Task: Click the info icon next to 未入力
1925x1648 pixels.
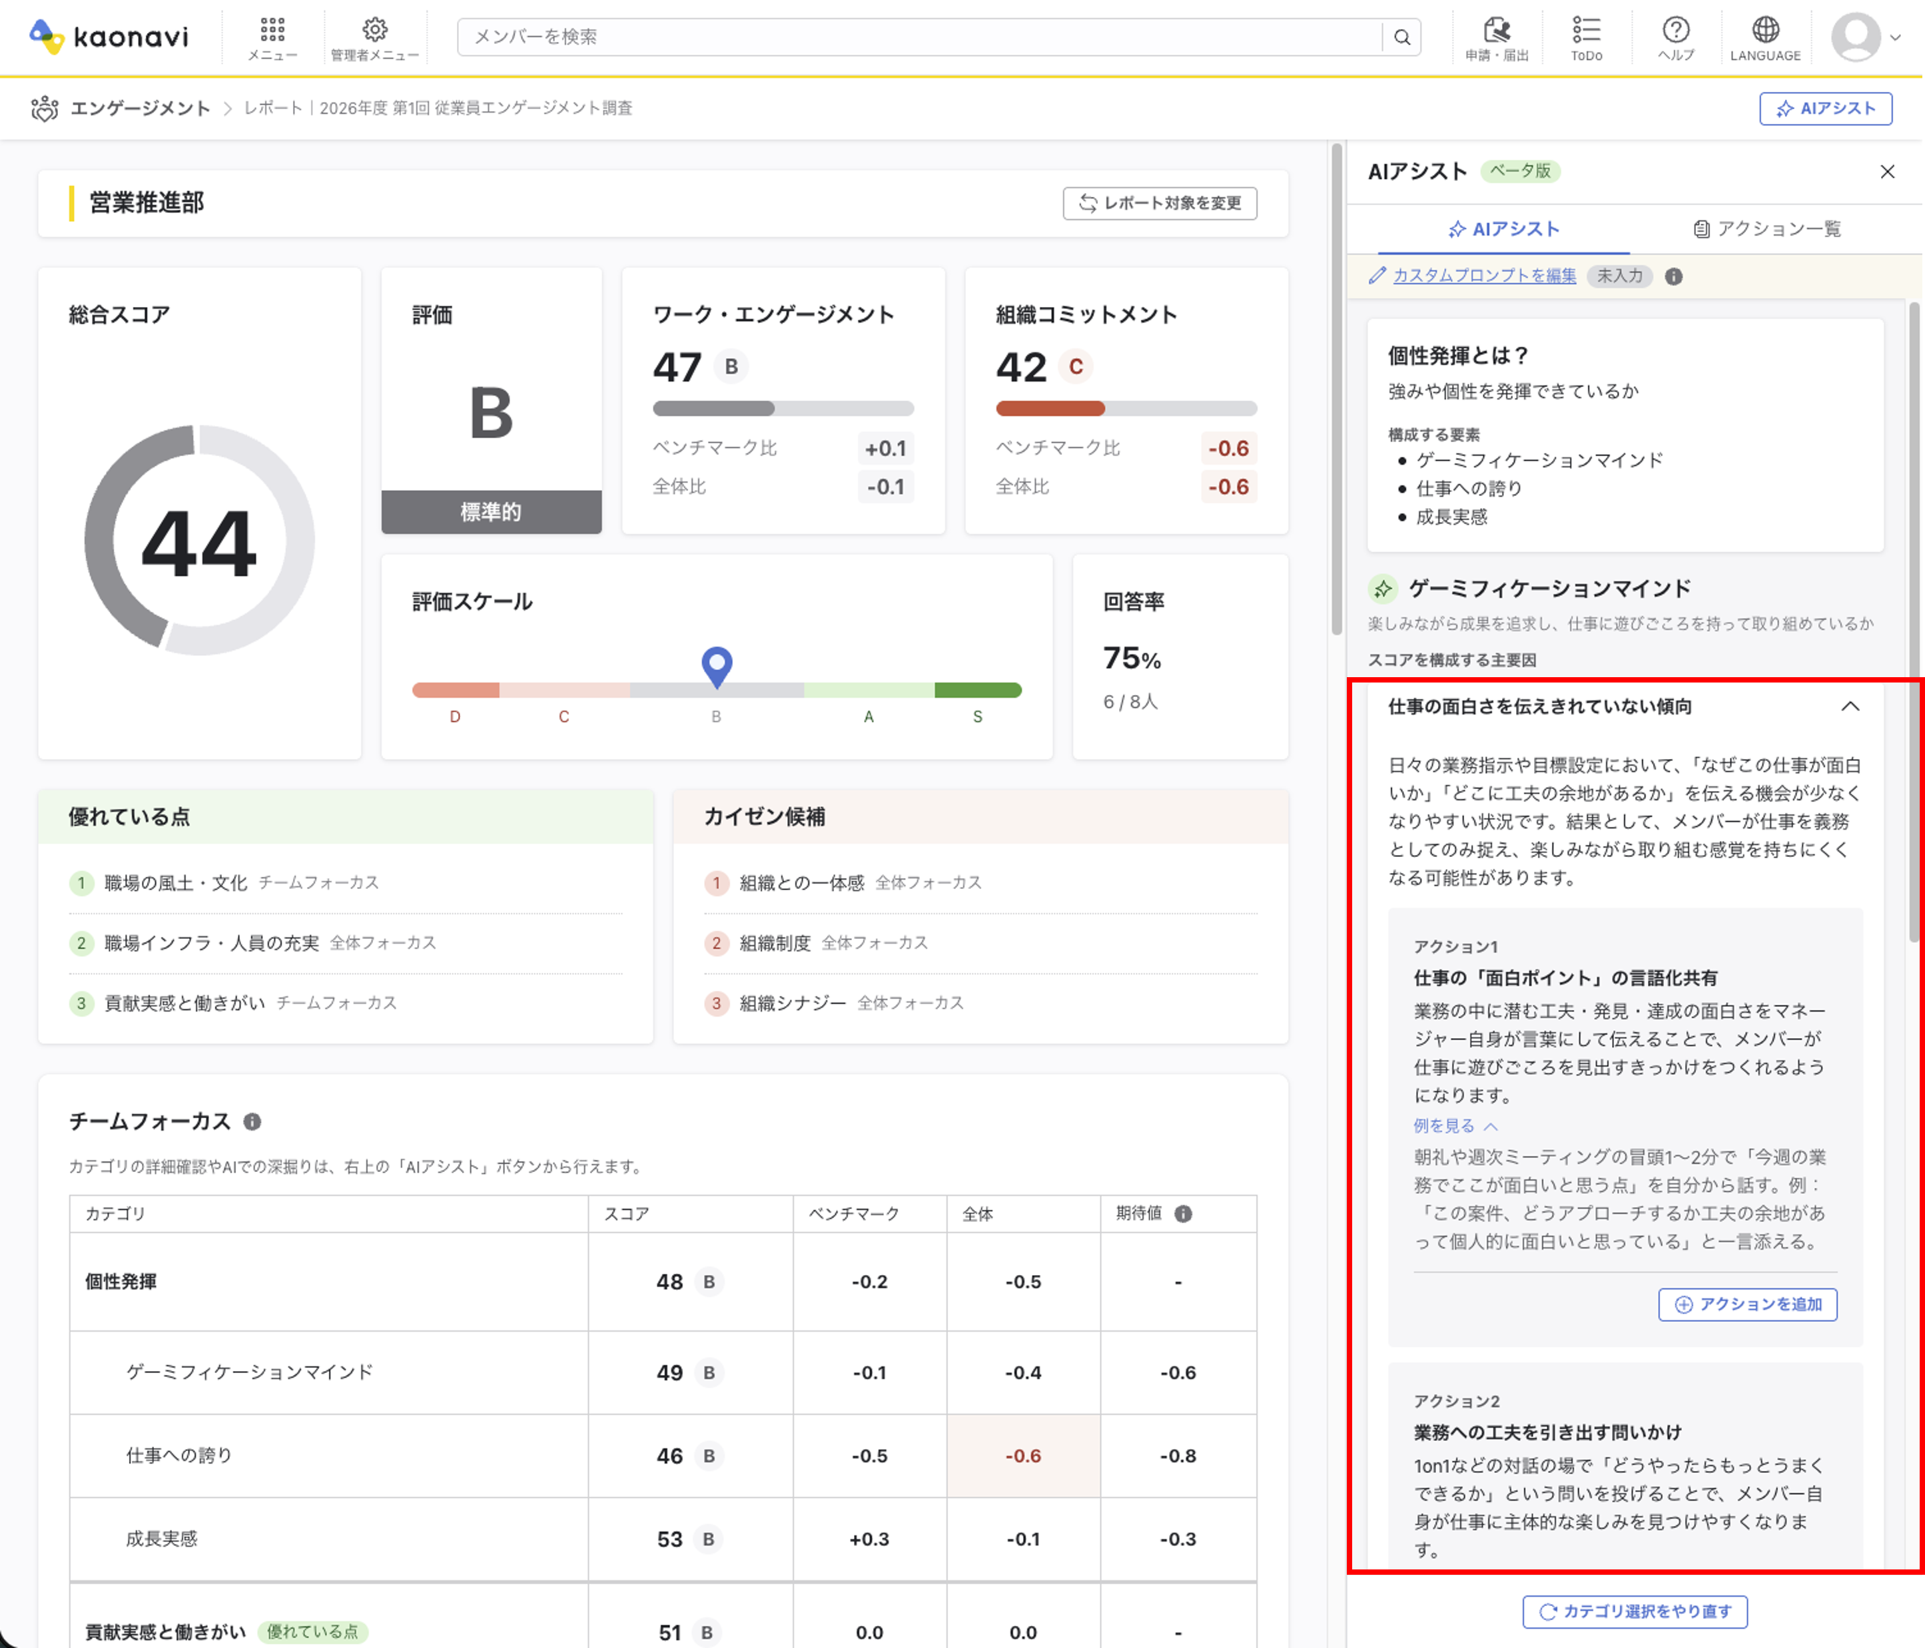Action: pos(1674,277)
